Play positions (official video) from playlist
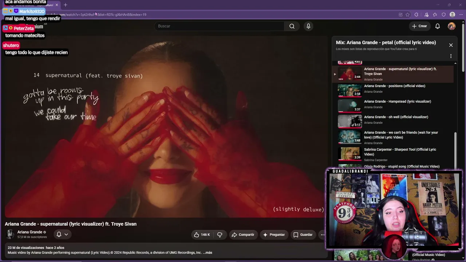Screen dimensions: 466x262 click(x=395, y=86)
